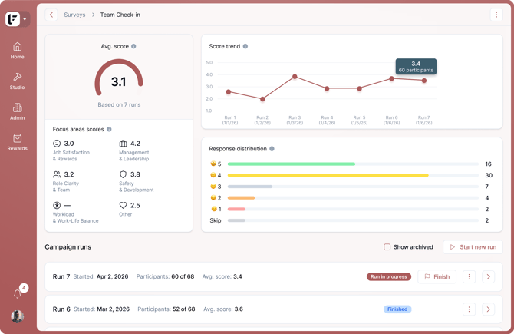Click the user profile avatar
Image resolution: width=514 pixels, height=334 pixels.
(x=18, y=316)
